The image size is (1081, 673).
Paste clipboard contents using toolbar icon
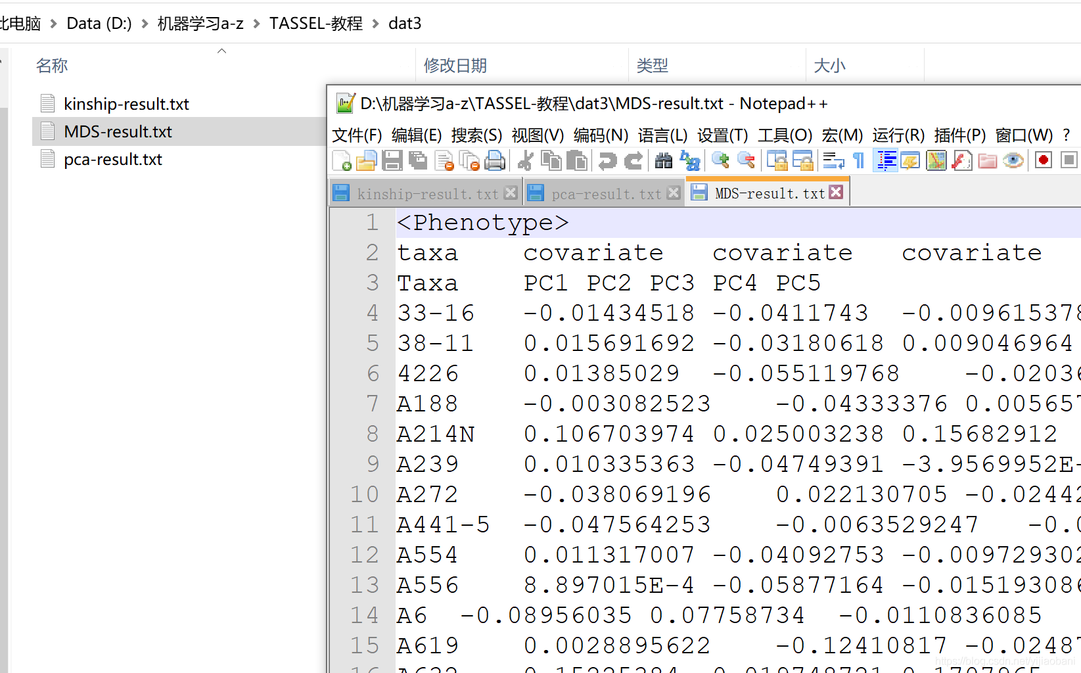click(578, 160)
